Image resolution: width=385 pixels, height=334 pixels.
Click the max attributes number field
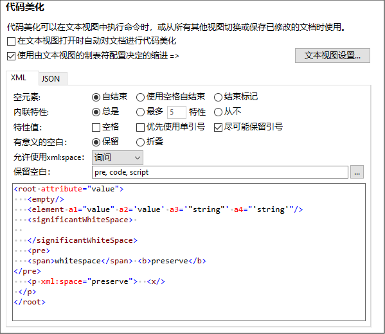point(177,112)
